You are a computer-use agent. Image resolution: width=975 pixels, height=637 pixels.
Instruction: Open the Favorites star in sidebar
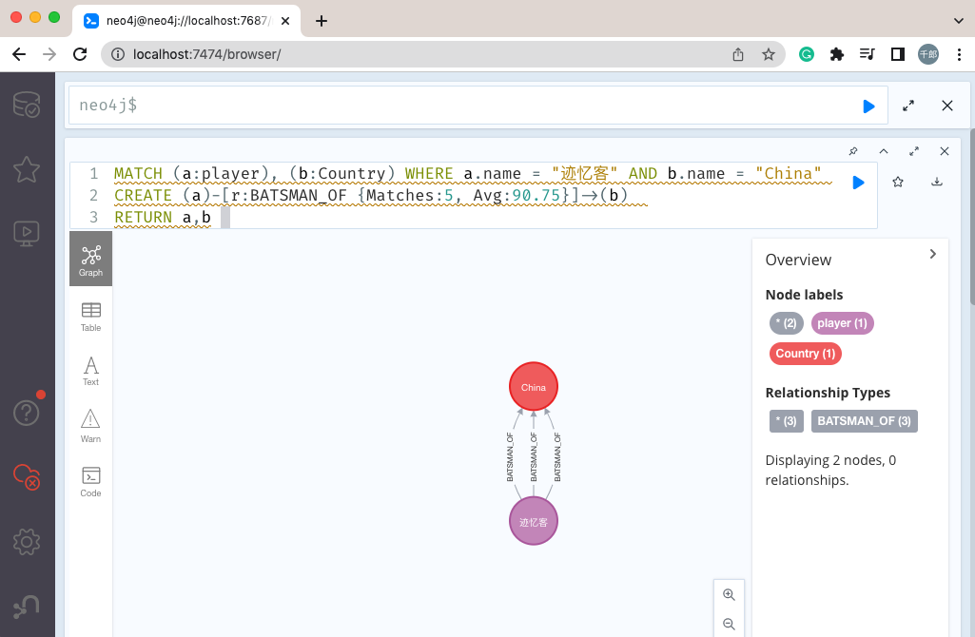coord(27,169)
